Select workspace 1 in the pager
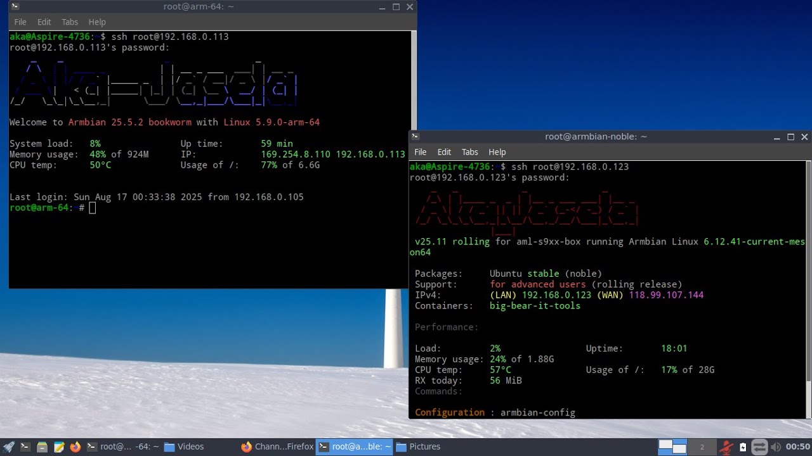Image resolution: width=812 pixels, height=456 pixels. tap(672, 446)
